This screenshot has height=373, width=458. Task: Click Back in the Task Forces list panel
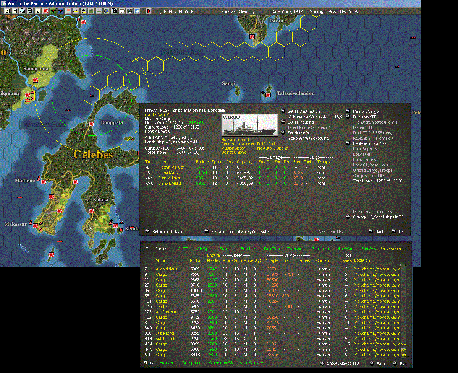380,364
